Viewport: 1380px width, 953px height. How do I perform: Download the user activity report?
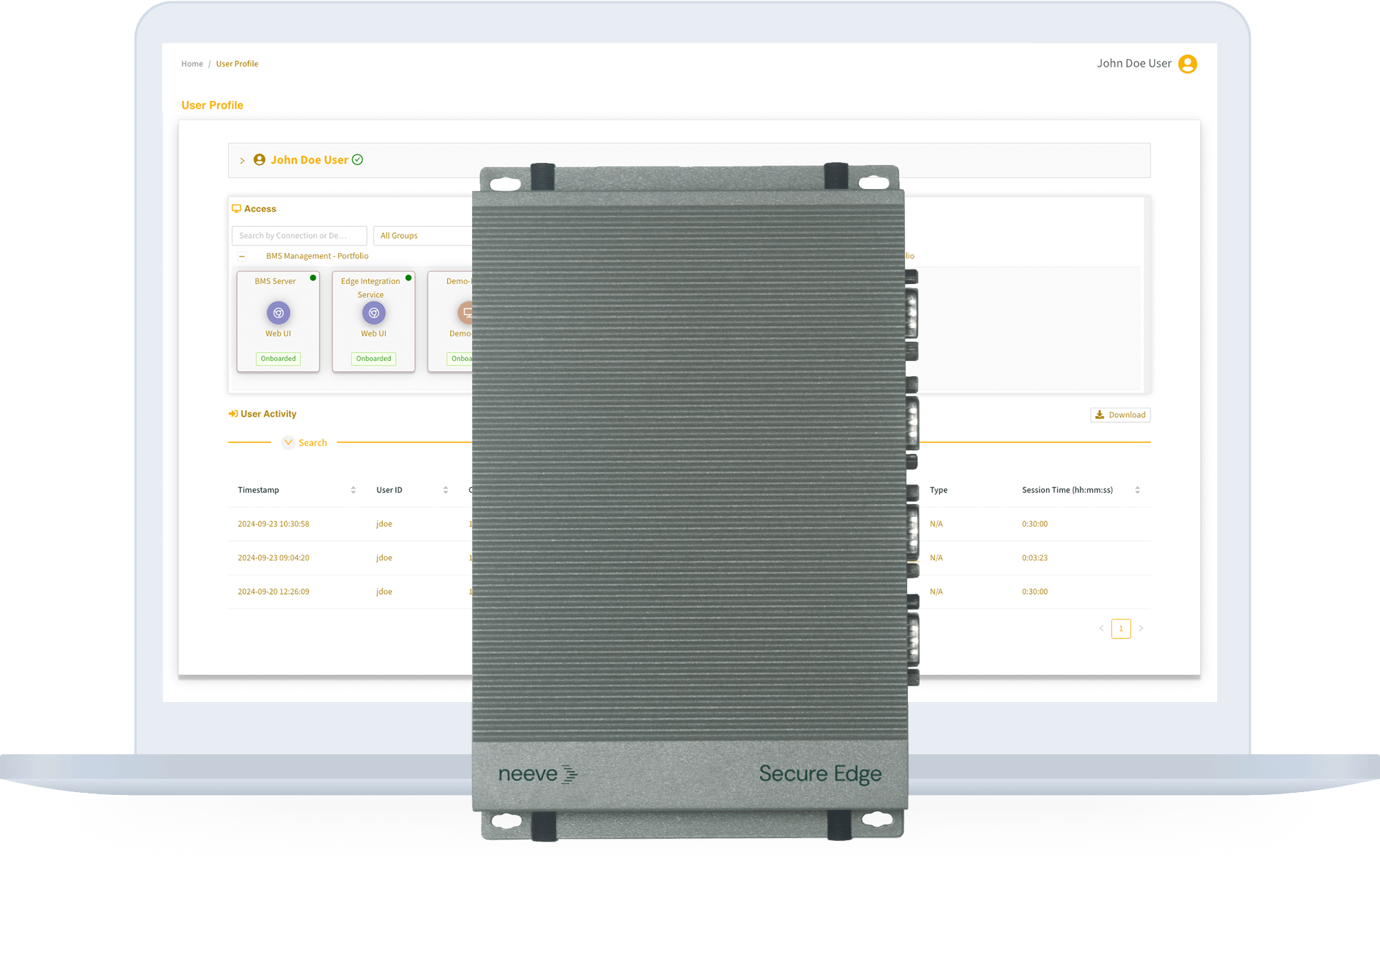pos(1120,415)
